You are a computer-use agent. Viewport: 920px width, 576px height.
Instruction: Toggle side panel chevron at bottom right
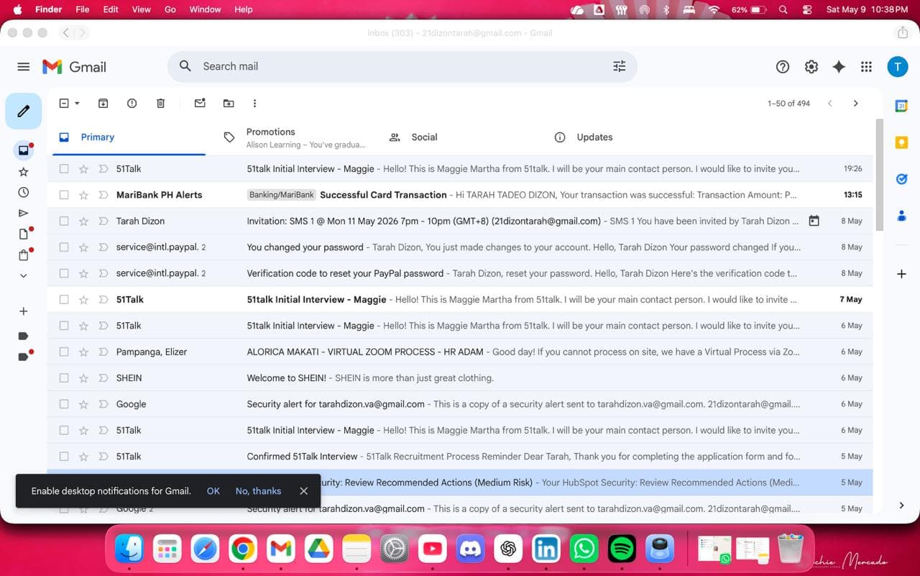pos(901,506)
